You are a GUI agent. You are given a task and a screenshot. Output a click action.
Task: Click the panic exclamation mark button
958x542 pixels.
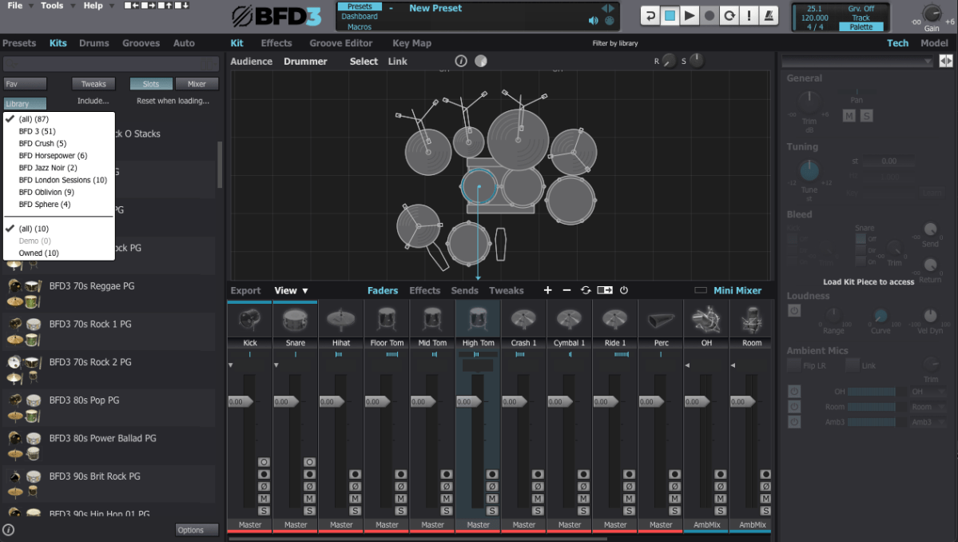[x=749, y=15]
